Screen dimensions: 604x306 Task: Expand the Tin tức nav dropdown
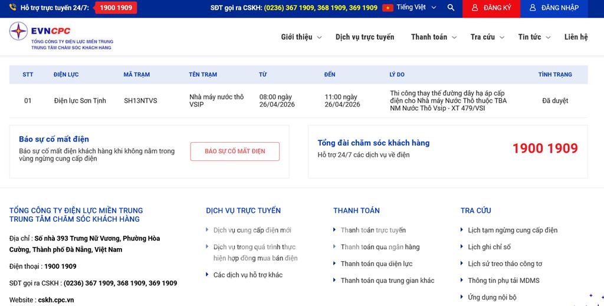[548, 37]
